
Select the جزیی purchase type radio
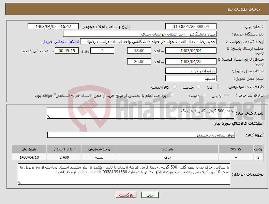226,95
